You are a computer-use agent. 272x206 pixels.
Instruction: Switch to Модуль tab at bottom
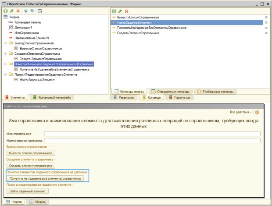(x=37, y=202)
